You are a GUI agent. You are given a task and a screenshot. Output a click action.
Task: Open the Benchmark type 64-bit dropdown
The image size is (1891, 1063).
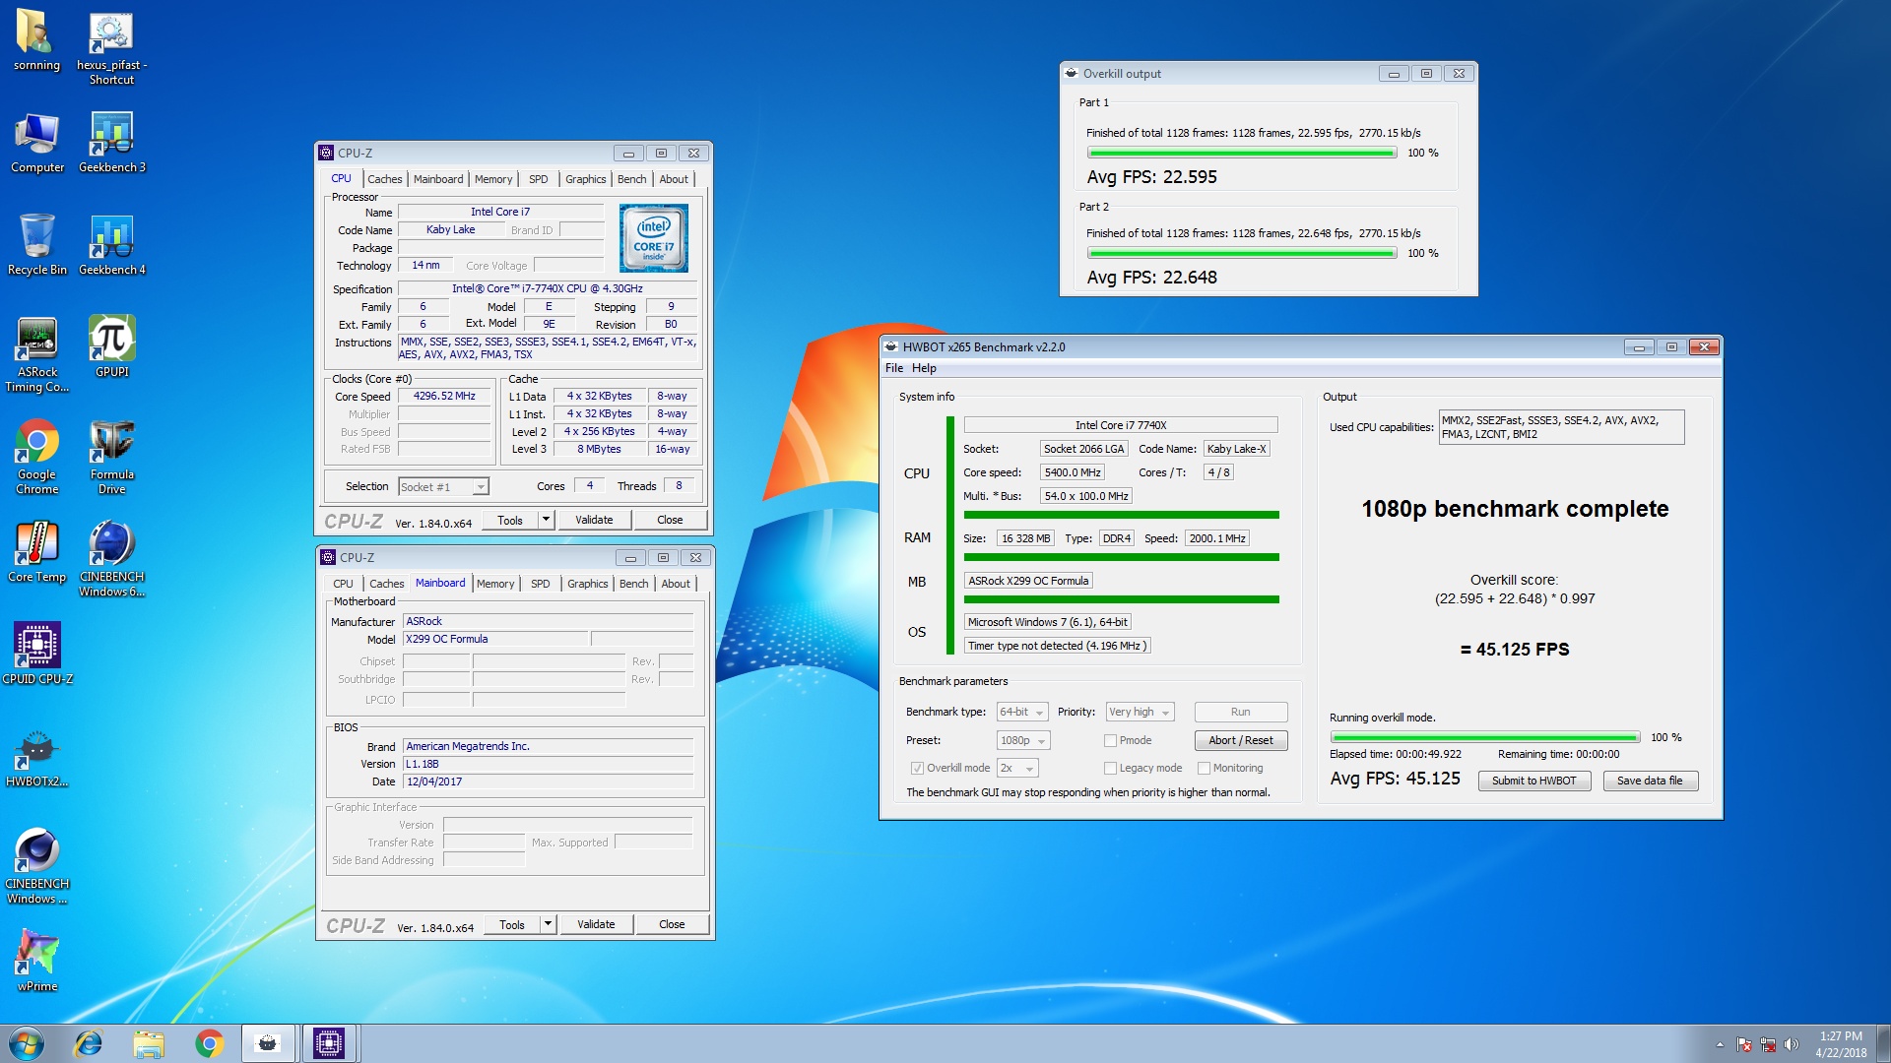pos(1022,712)
